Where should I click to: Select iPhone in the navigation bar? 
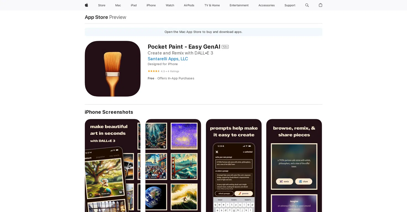point(151,5)
